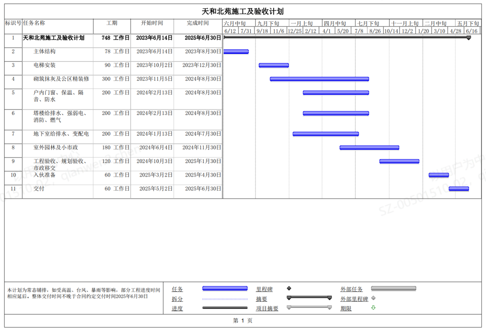Viewport: 486px width, 332px height.
Task: Select the 交付 task name
Action: coord(39,188)
